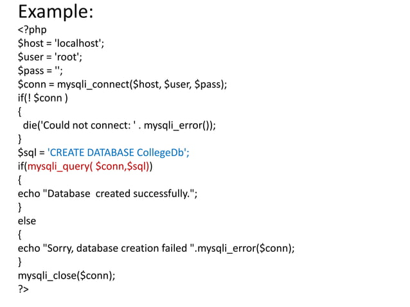Click the opening brace after else
This screenshot has width=410, height=307.
[20, 234]
